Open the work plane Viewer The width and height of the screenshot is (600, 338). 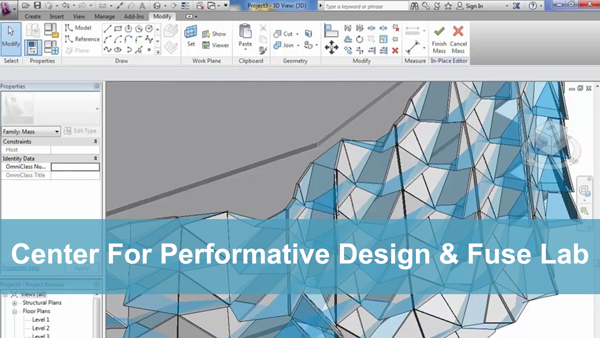216,45
